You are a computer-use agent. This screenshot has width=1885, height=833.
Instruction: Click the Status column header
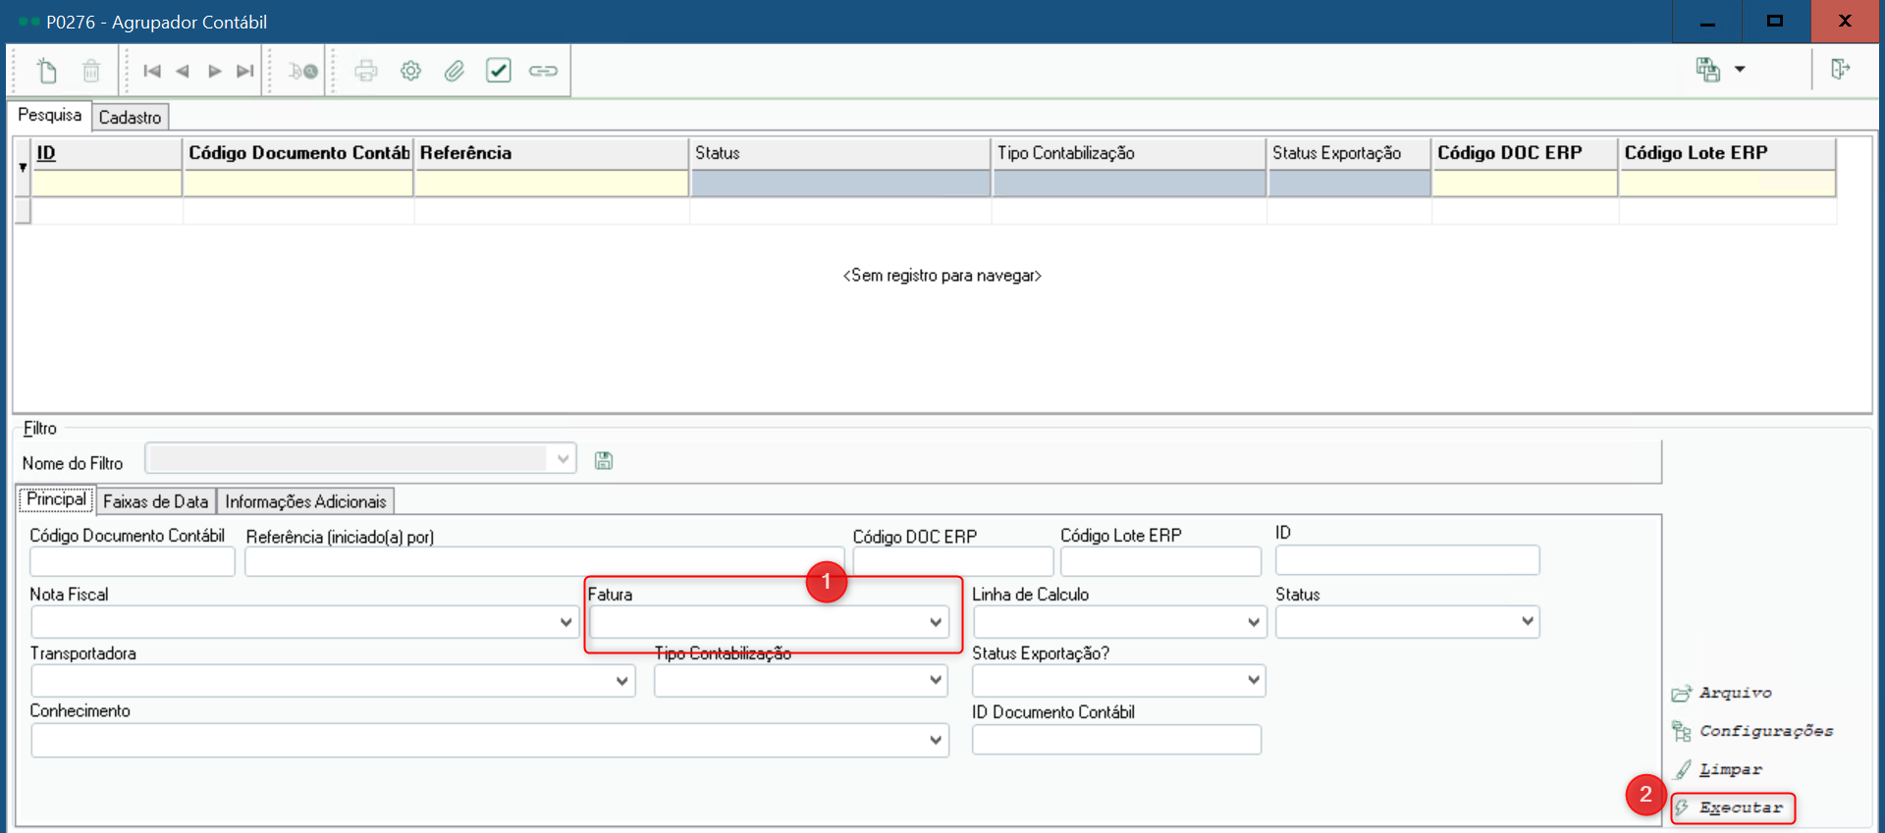[840, 153]
